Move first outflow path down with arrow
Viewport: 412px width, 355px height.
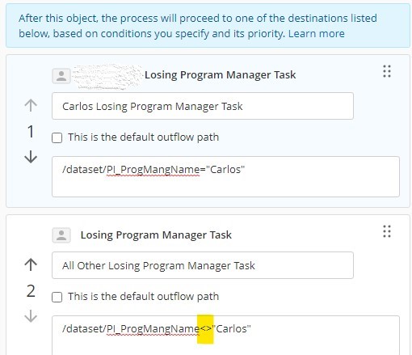[x=31, y=157]
